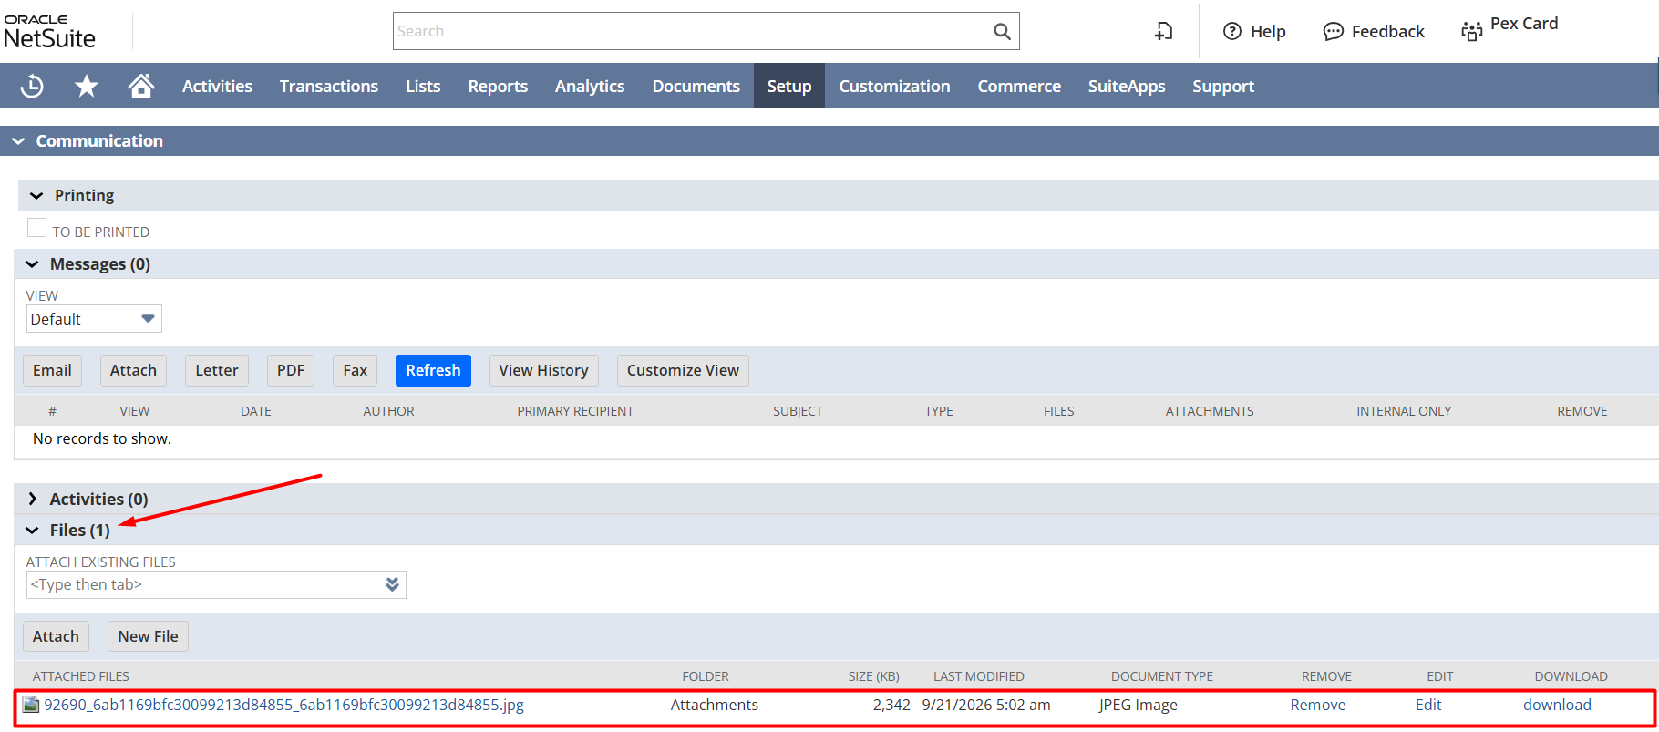Open the attach existing files dropdown arrows
Screen dimensions: 1659x732
point(392,584)
